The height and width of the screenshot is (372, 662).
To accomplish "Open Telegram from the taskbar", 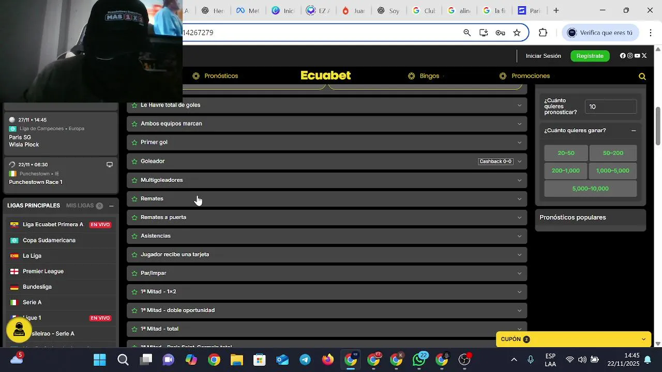I will [x=305, y=360].
